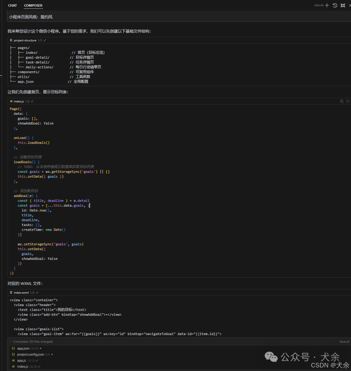Click the wx.getStorageSync('goals') code line
The width and height of the screenshot is (351, 371).
coord(64,172)
